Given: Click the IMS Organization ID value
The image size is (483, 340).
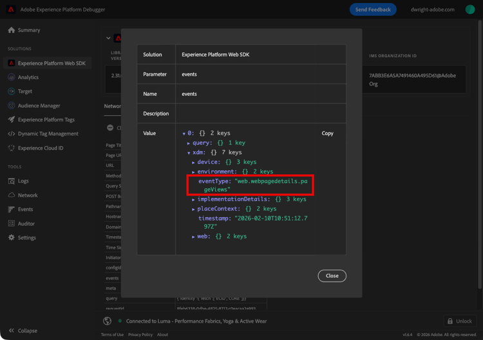Looking at the screenshot, I should (x=412, y=80).
